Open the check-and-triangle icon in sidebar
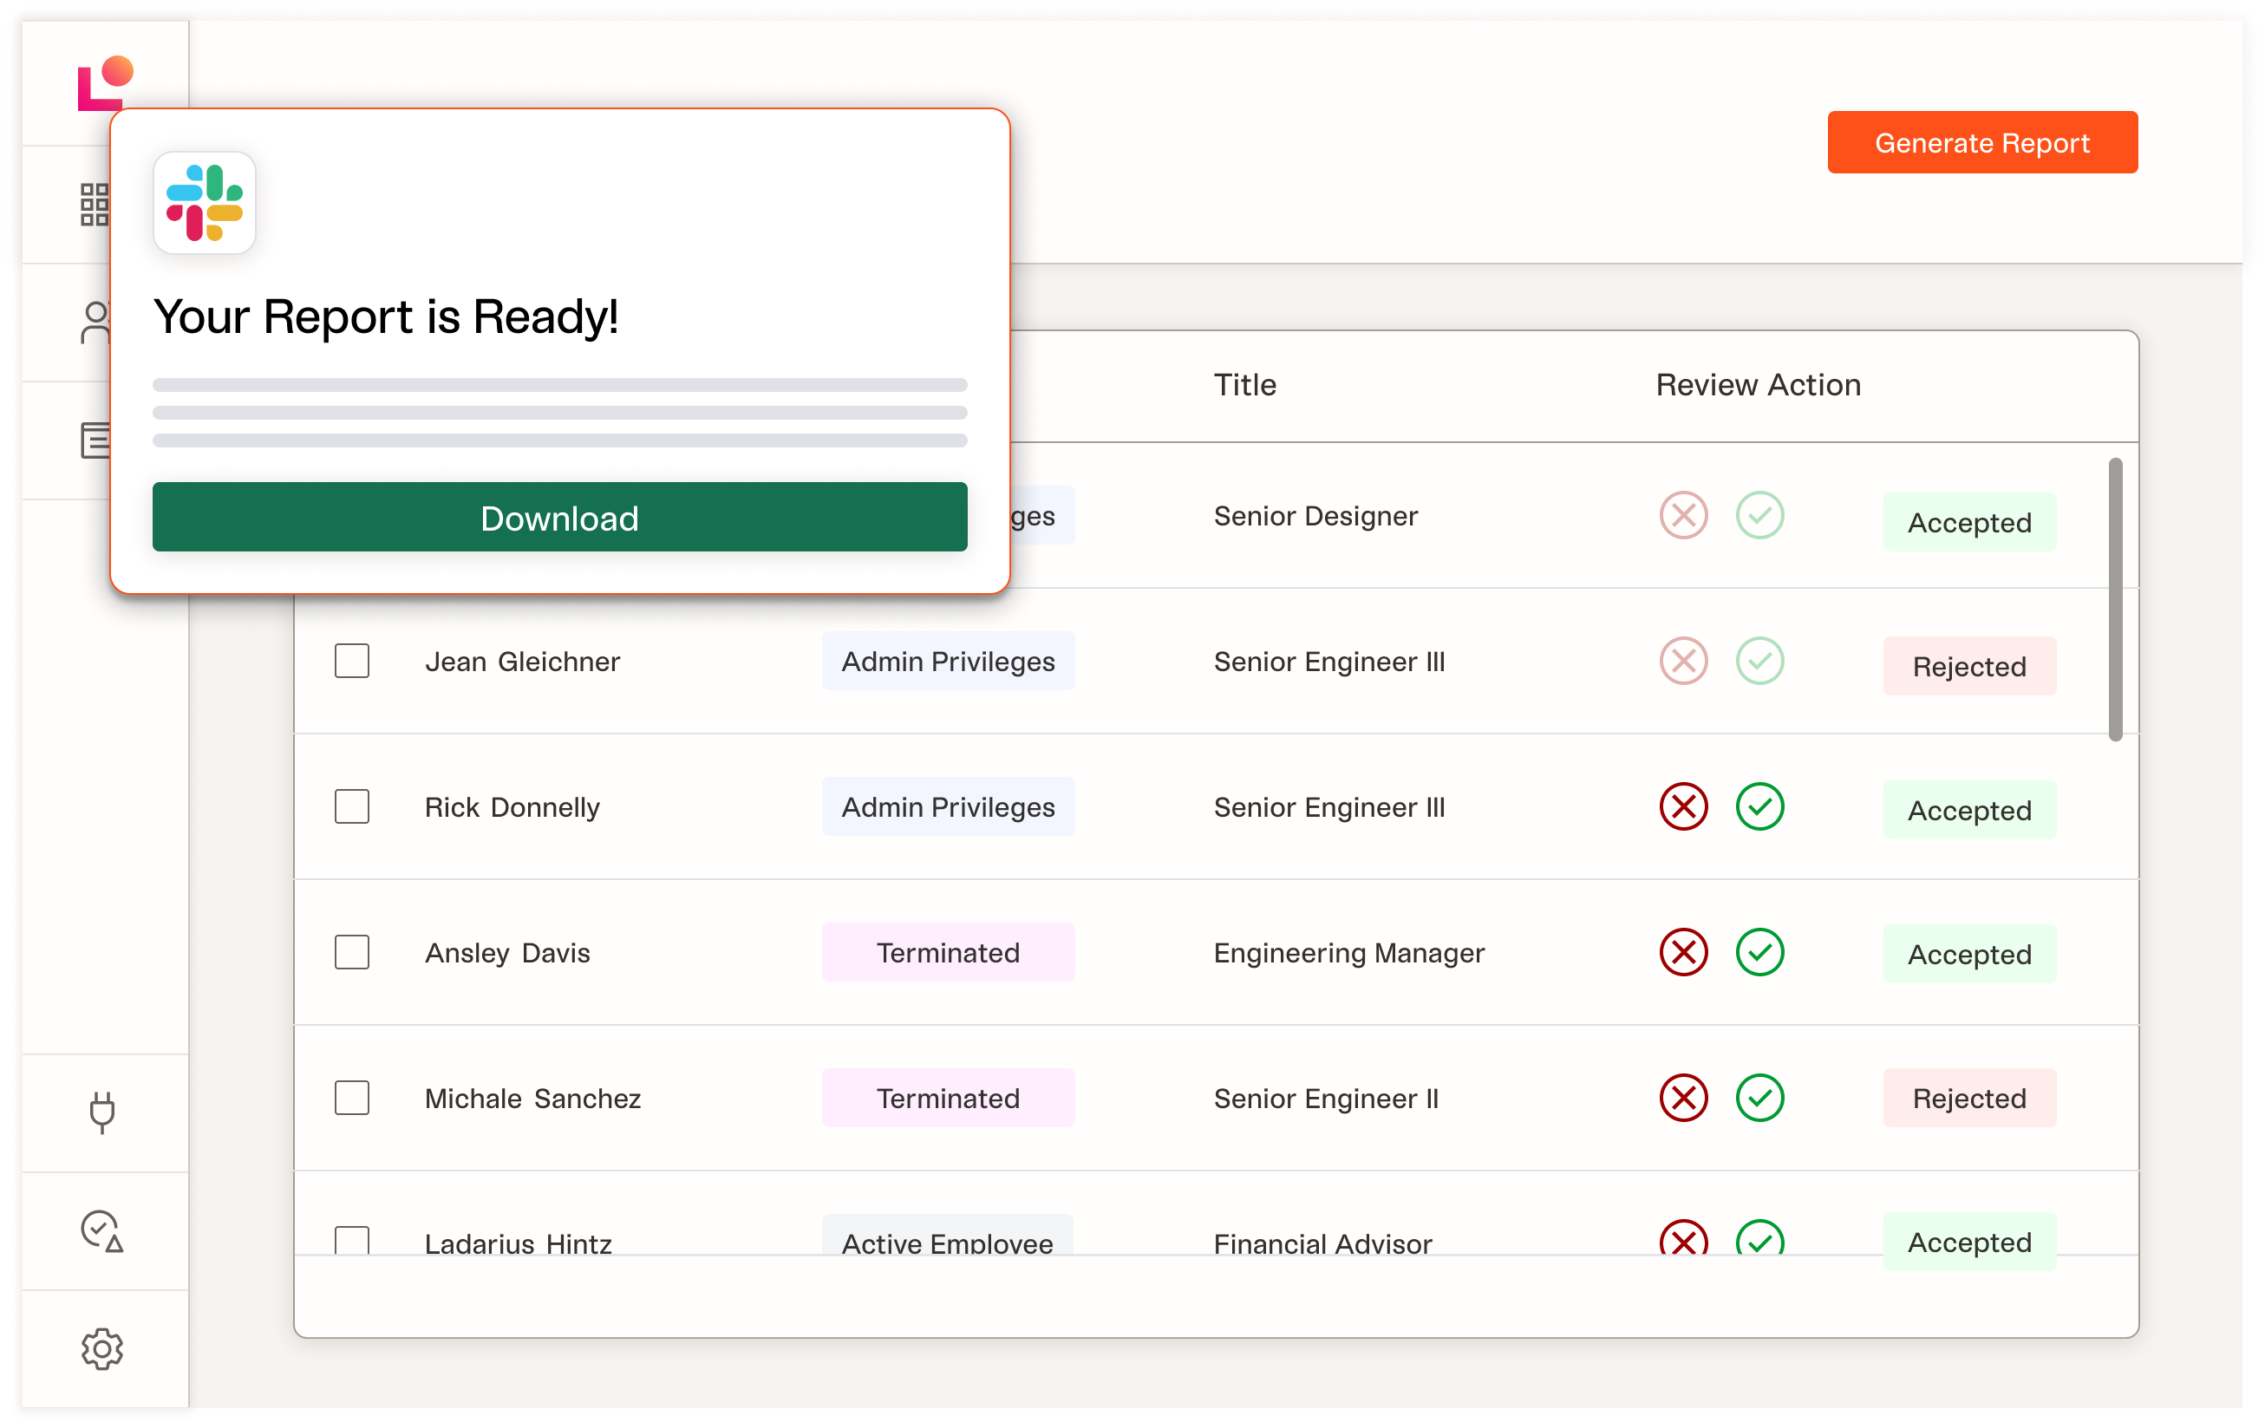The height and width of the screenshot is (1422, 2265). [x=101, y=1231]
